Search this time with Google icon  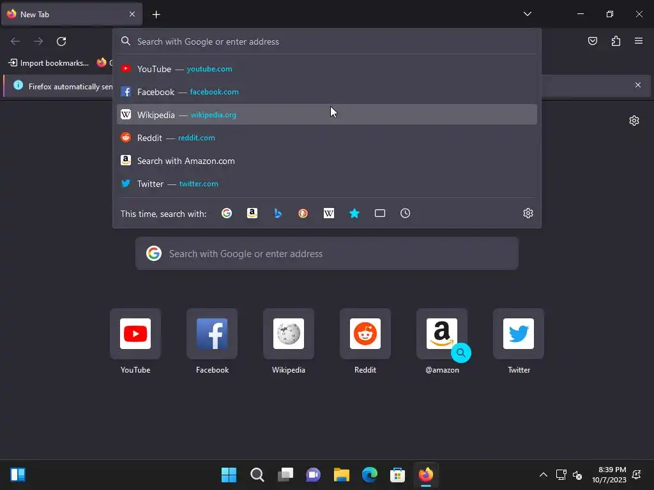227,213
